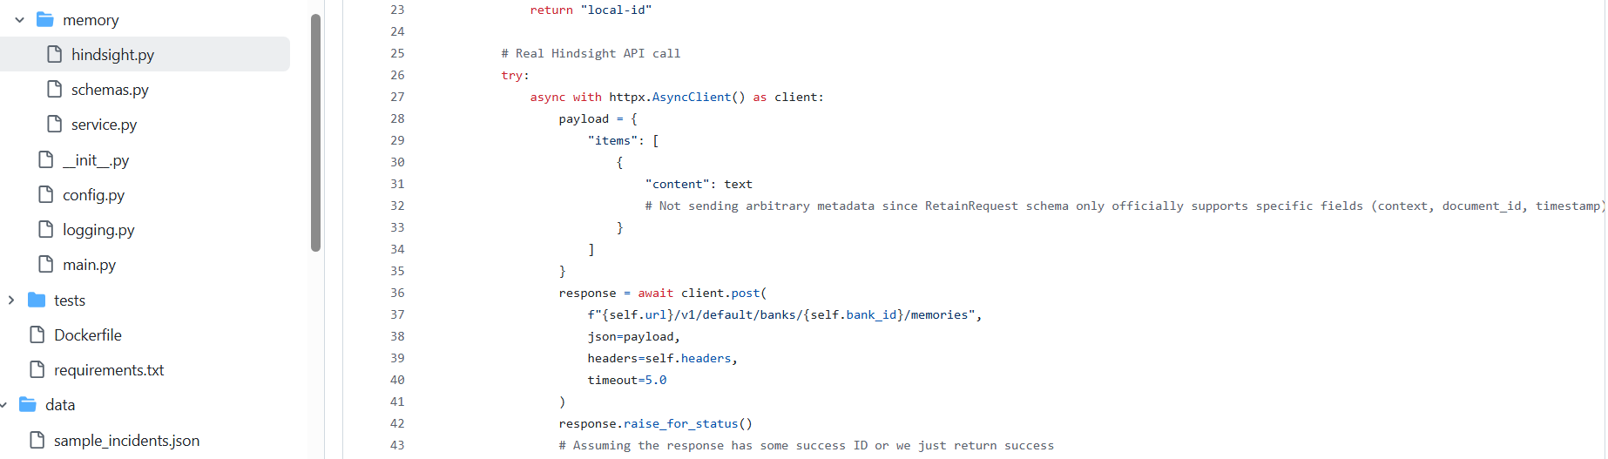Click the main.py file icon
This screenshot has width=1608, height=459.
(x=45, y=264)
